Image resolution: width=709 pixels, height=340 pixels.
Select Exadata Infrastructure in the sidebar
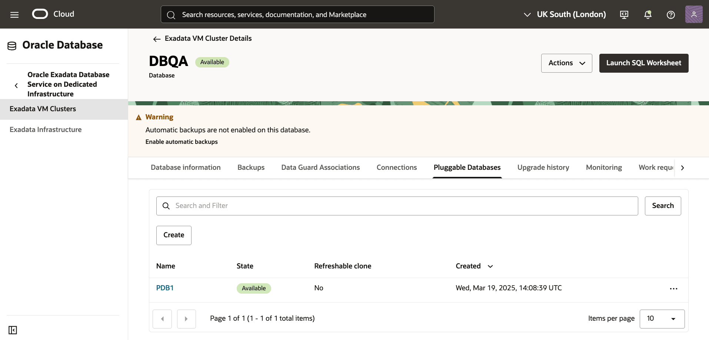coord(46,130)
